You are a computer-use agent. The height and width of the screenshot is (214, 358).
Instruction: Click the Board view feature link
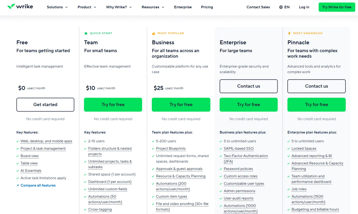30,156
